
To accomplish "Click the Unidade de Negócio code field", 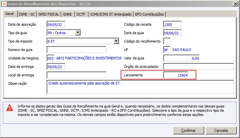I will [x=50, y=58].
